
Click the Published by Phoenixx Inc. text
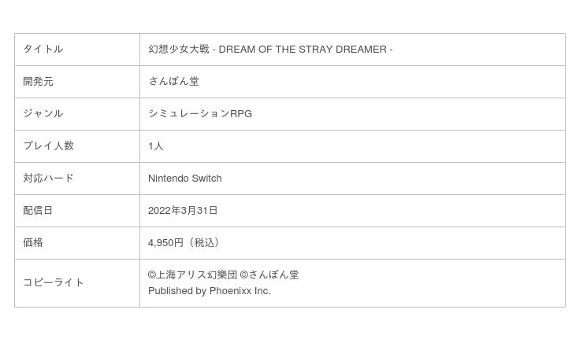point(209,291)
